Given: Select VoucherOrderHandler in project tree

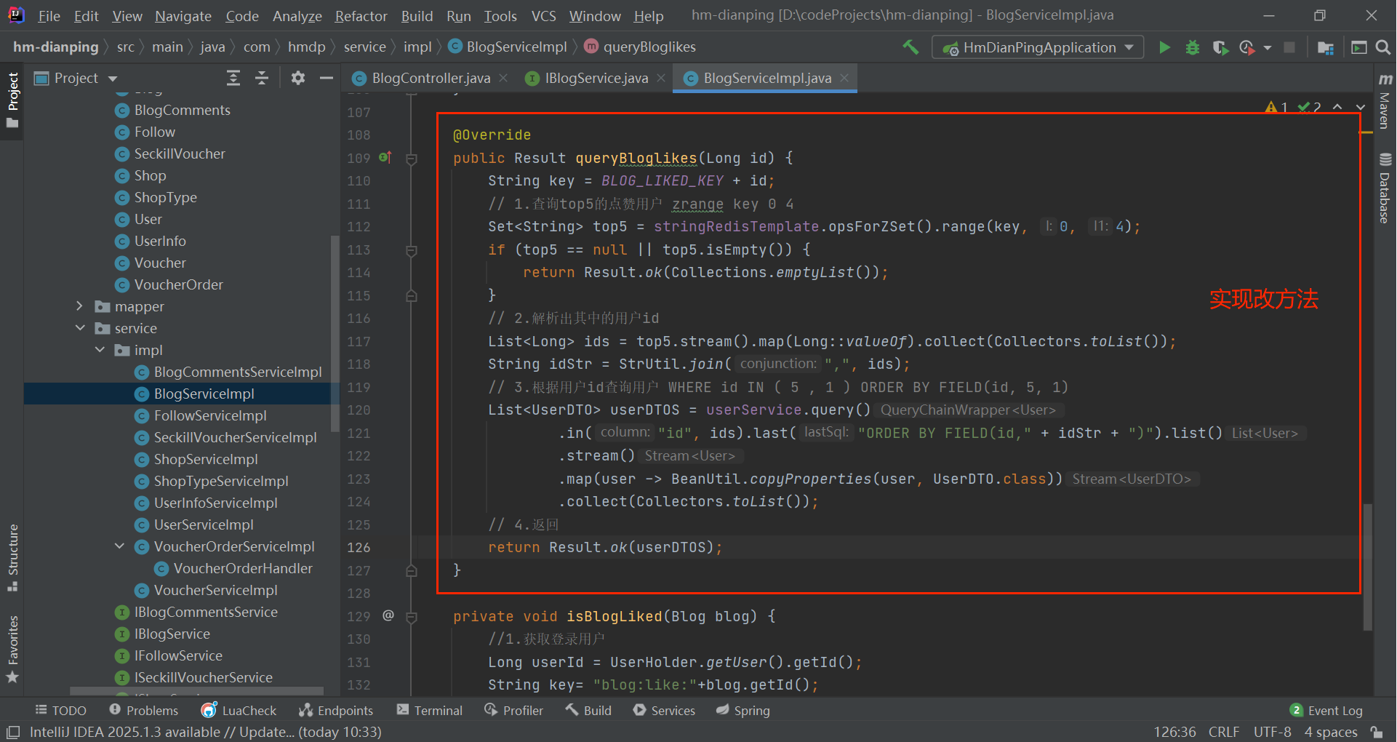Looking at the screenshot, I should point(243,568).
